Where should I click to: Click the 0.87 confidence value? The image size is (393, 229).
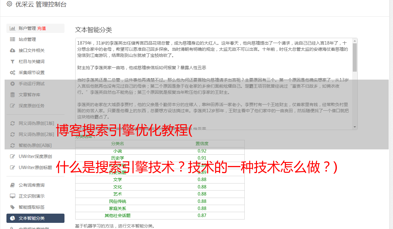pos(202,215)
